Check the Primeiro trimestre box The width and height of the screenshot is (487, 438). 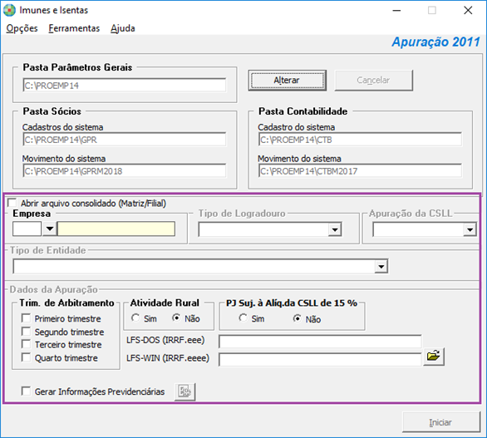click(26, 318)
